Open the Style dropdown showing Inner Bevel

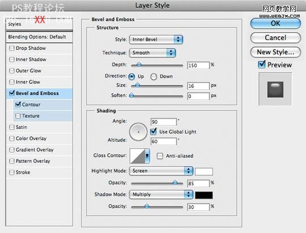[156, 40]
